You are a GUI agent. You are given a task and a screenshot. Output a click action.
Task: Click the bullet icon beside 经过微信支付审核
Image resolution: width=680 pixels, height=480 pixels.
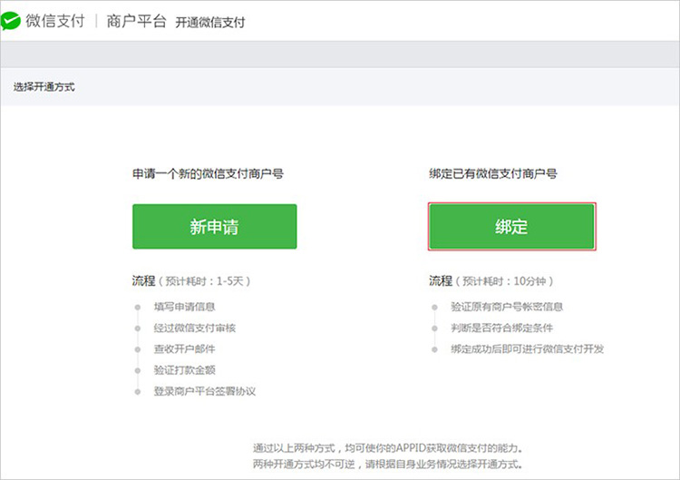139,328
